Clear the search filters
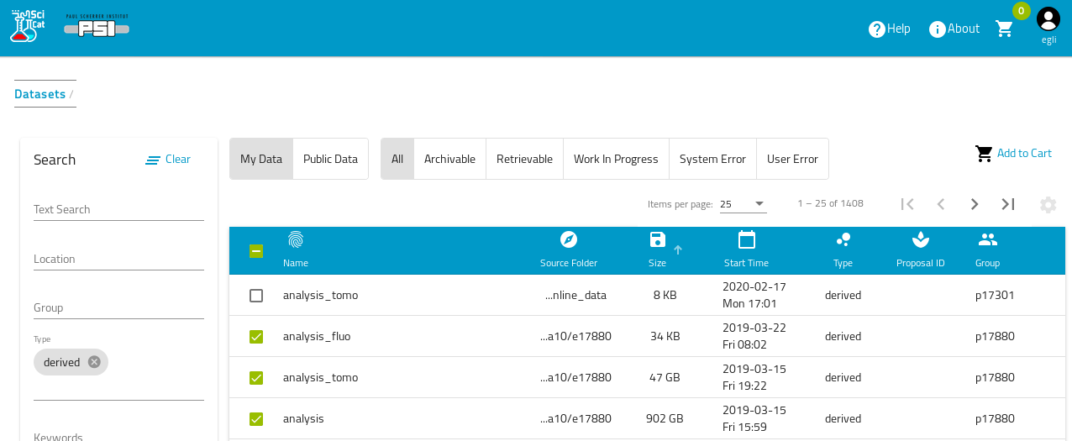 168,160
